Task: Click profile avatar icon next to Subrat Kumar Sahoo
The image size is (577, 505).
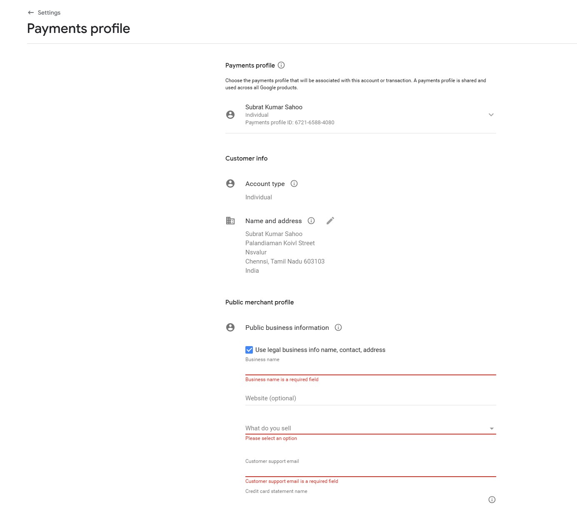Action: [x=230, y=115]
